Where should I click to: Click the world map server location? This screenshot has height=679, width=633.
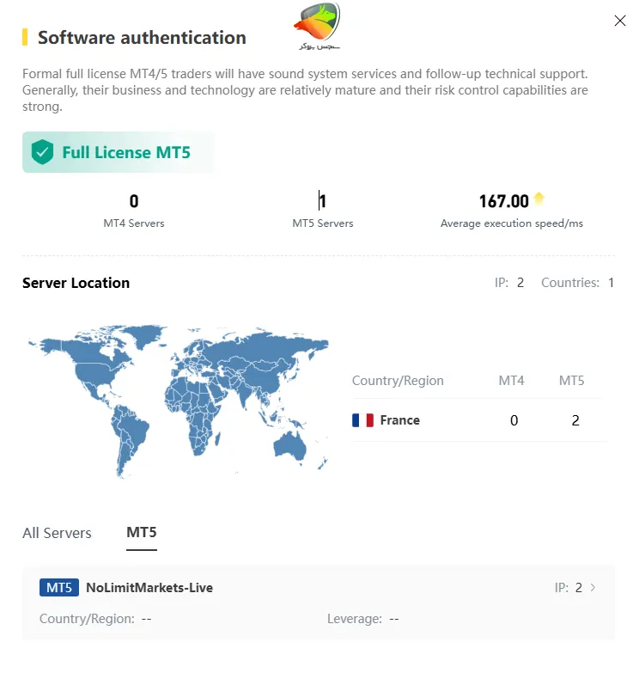pyautogui.click(x=178, y=400)
